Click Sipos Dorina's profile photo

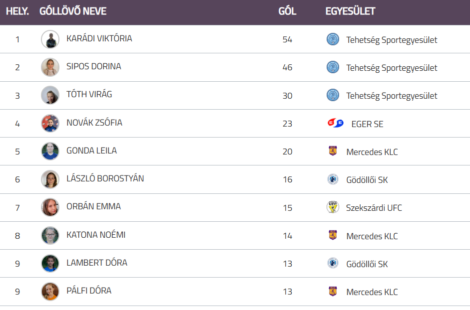point(50,67)
